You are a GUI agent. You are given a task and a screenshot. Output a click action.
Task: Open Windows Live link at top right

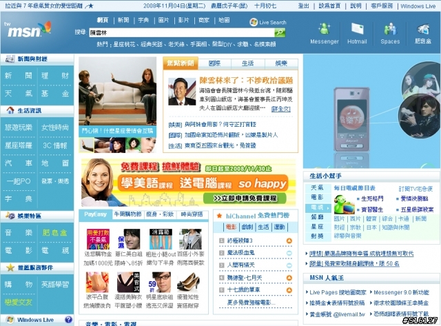(x=418, y=6)
